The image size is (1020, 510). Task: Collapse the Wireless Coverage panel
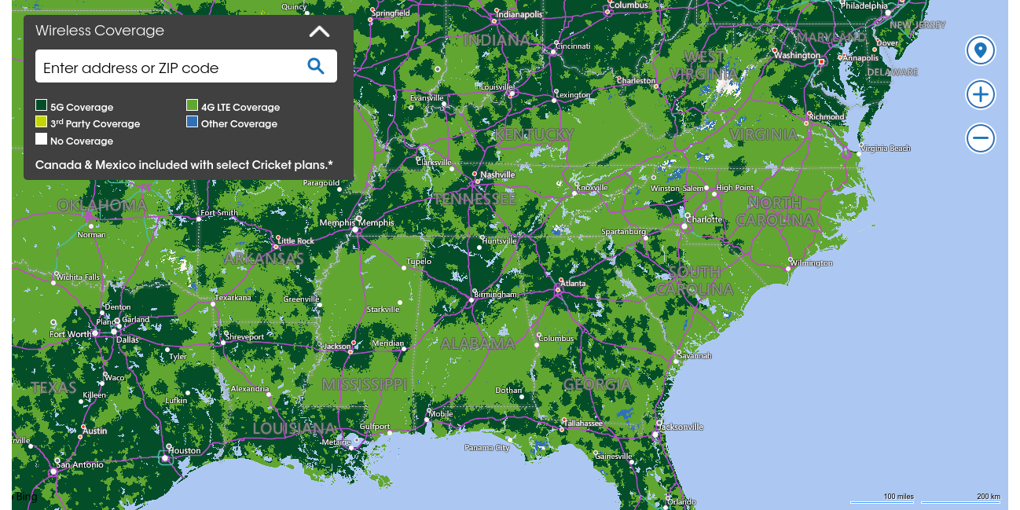click(x=319, y=31)
